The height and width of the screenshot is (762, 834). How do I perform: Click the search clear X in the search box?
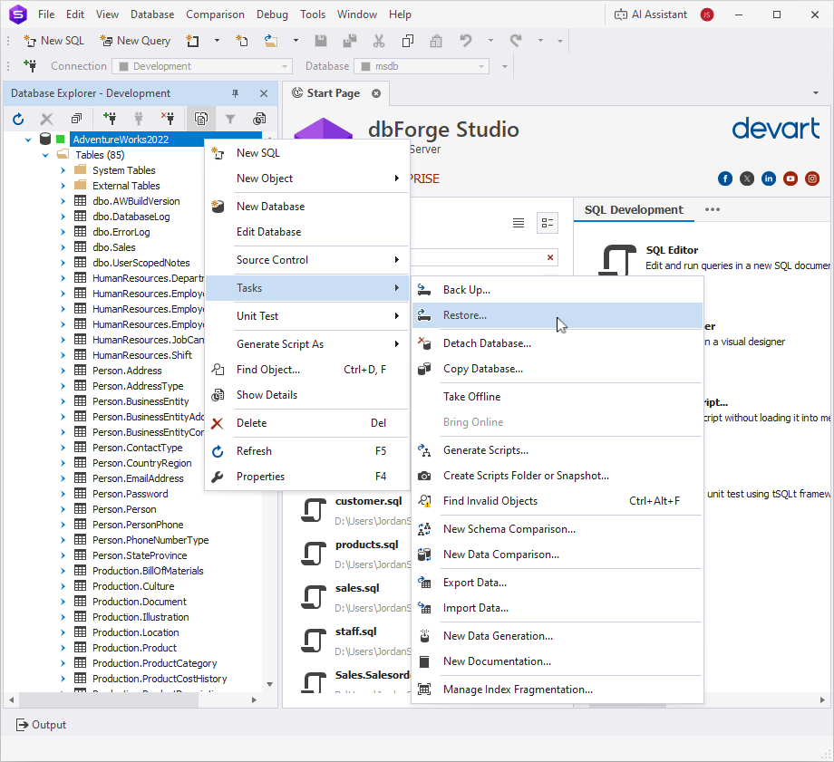coord(548,256)
